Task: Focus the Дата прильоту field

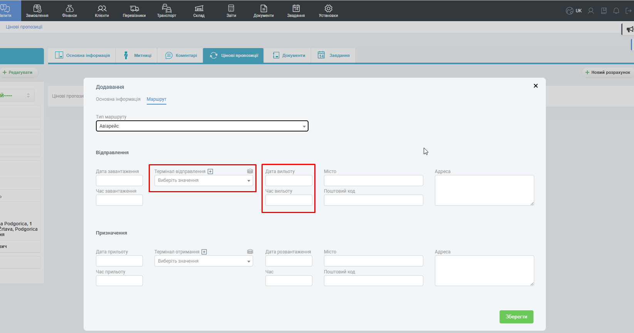Action: (x=119, y=261)
